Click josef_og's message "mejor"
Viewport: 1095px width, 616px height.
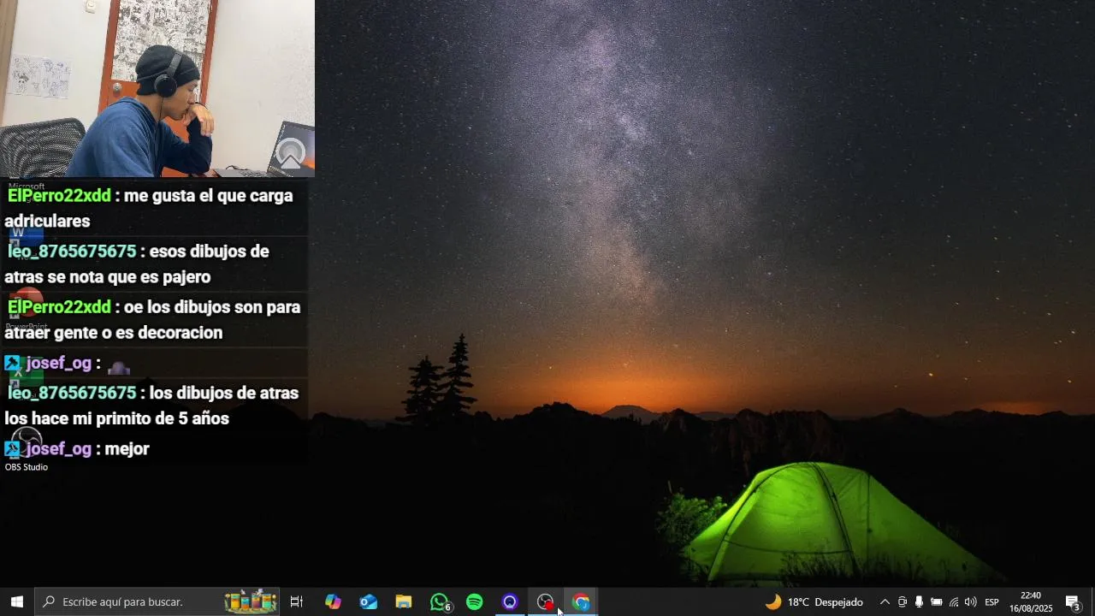coord(127,449)
